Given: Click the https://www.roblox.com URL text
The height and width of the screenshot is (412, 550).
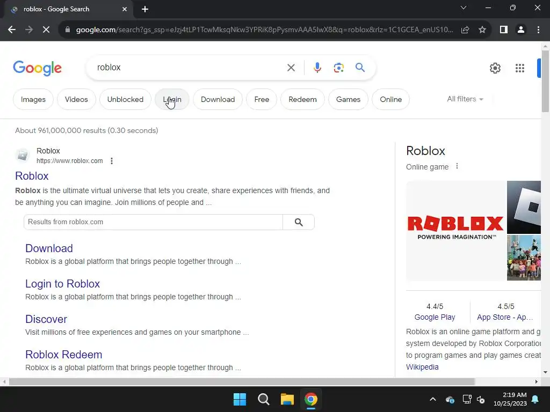Looking at the screenshot, I should 70,161.
